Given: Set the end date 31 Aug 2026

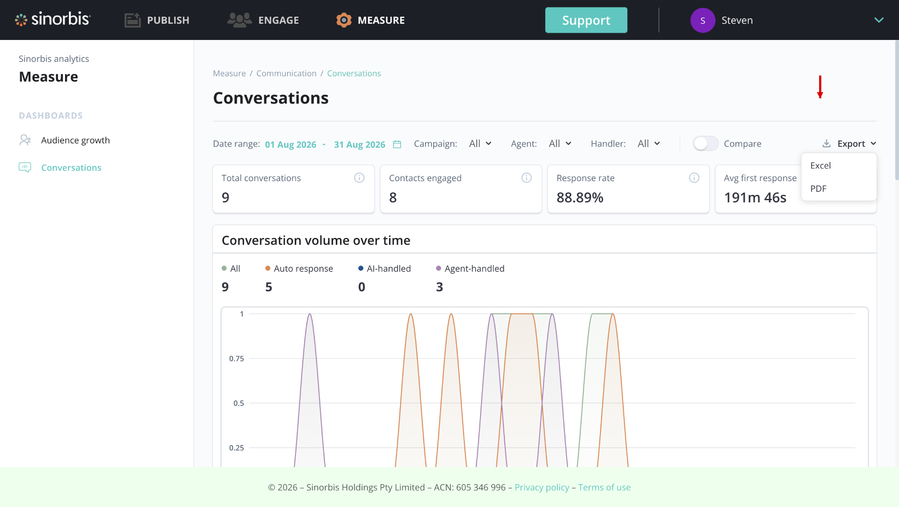Looking at the screenshot, I should click(x=360, y=144).
